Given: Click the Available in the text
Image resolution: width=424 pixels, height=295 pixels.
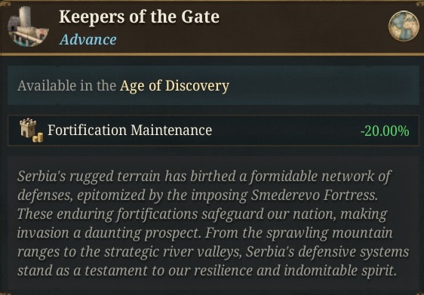Looking at the screenshot, I should click(67, 86).
